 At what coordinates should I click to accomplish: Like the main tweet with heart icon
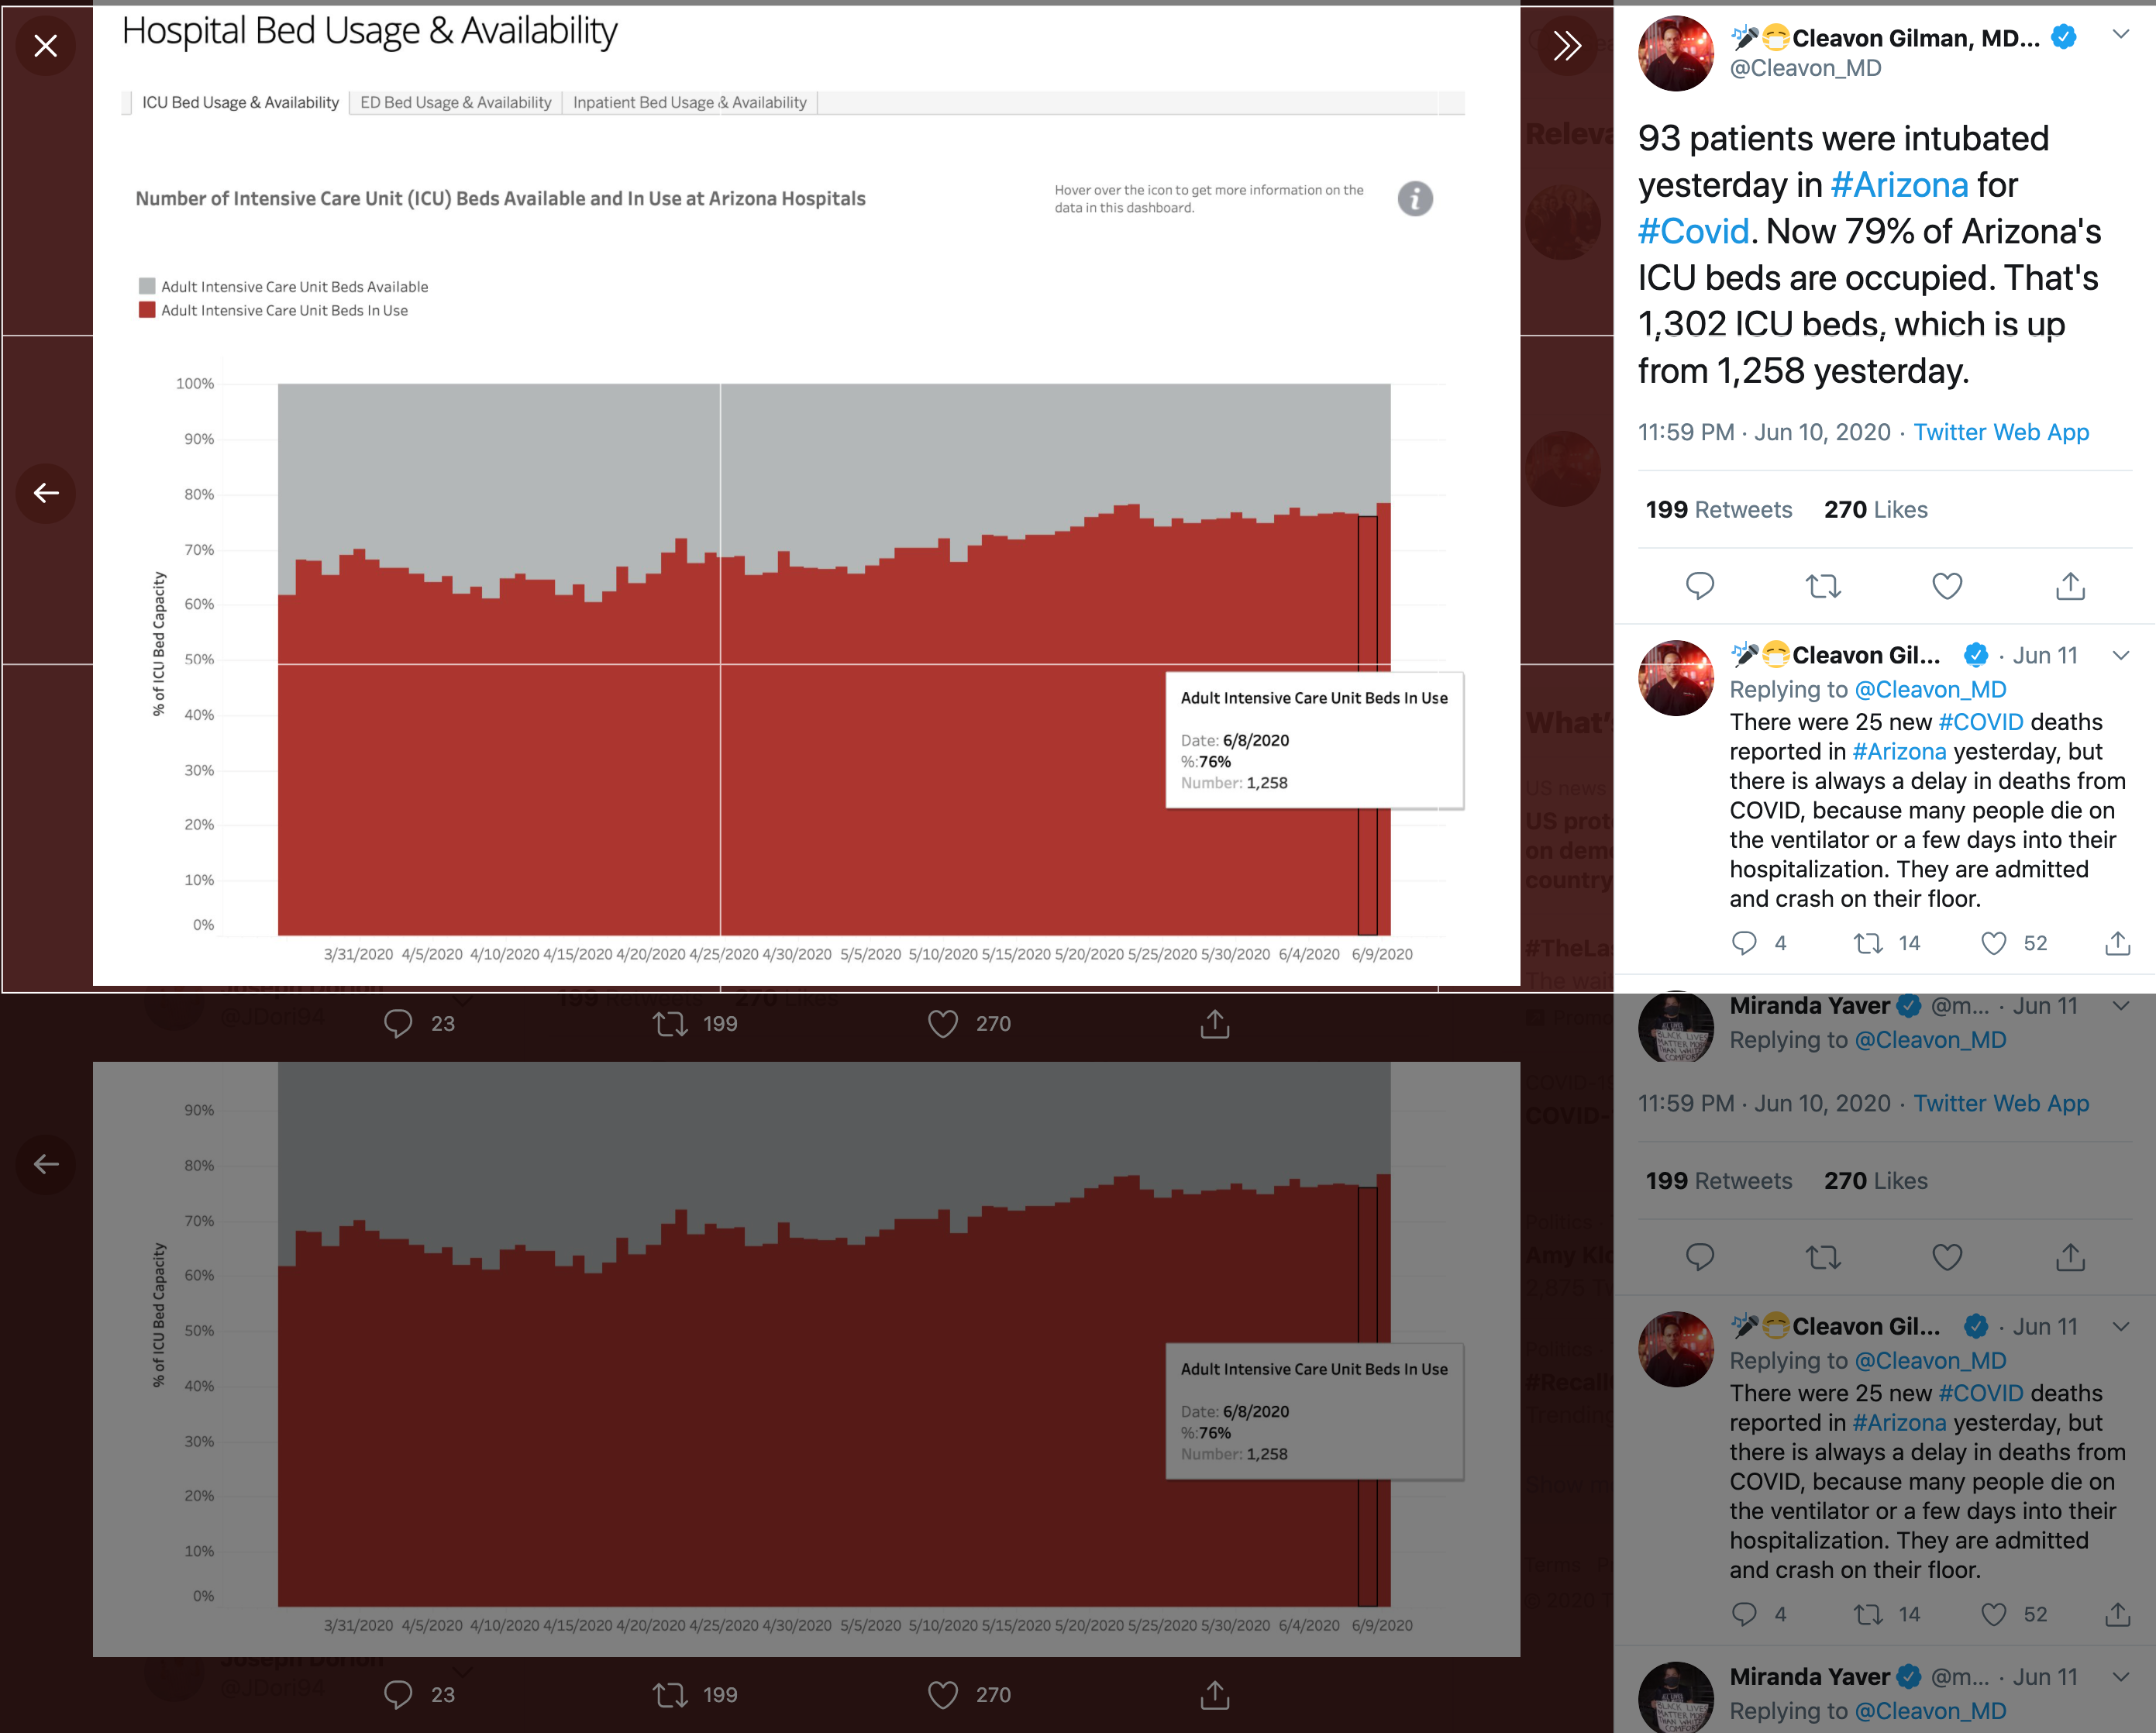coord(1946,586)
